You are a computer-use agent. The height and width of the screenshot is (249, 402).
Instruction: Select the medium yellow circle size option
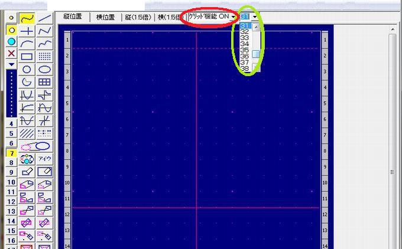[x=11, y=30]
